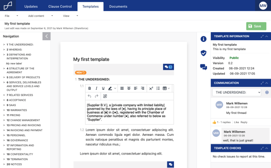This screenshot has height=168, width=271.
Task: Go to 15 PERSONNEL section
Action: (16, 135)
